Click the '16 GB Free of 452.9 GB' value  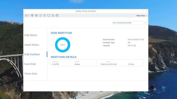[x=108, y=64]
